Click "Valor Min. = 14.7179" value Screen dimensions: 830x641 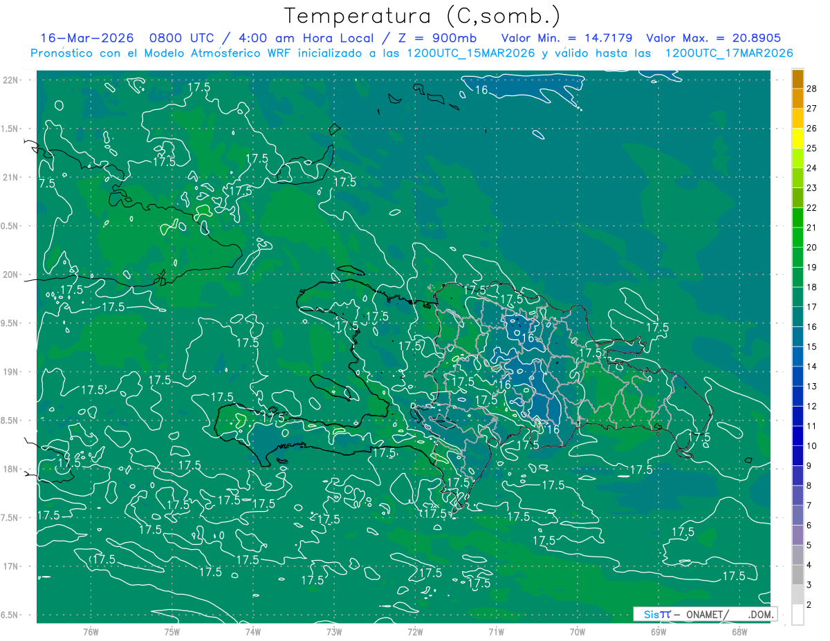tap(567, 38)
